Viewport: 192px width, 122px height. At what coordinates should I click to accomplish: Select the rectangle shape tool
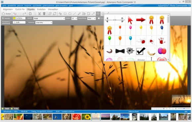65,14
